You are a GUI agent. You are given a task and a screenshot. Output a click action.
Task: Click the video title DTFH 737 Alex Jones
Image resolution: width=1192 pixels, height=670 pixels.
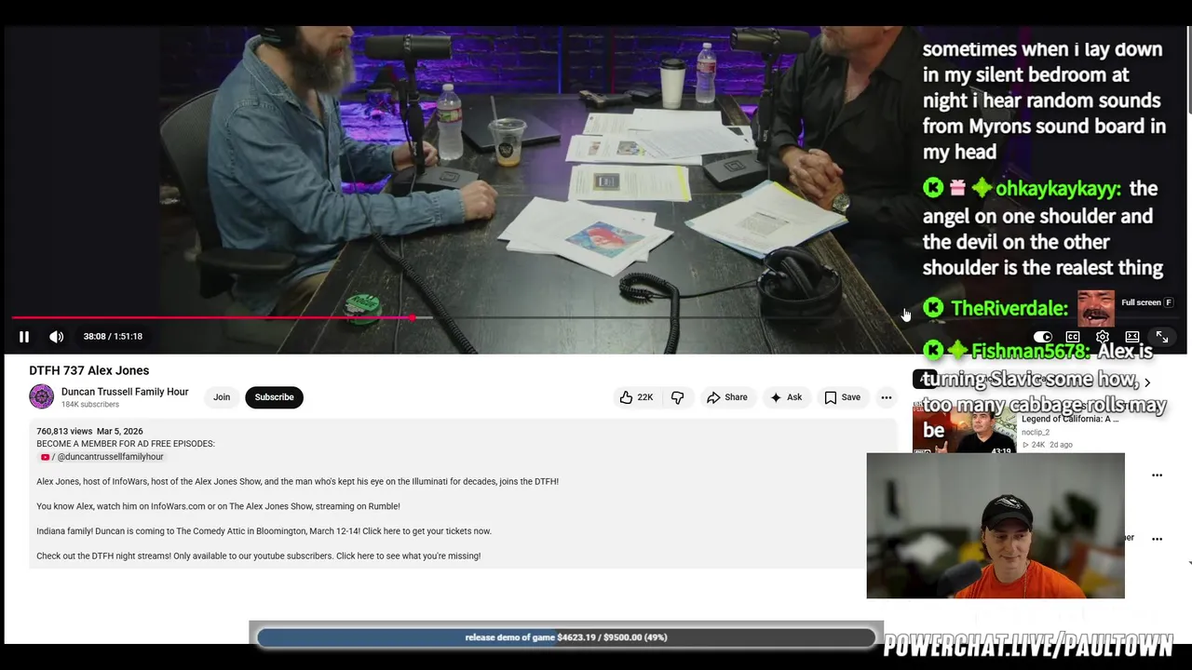coord(88,370)
